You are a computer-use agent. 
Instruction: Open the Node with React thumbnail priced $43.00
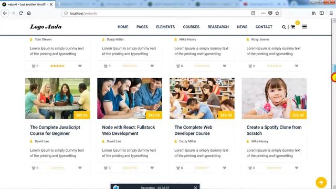click(x=130, y=98)
